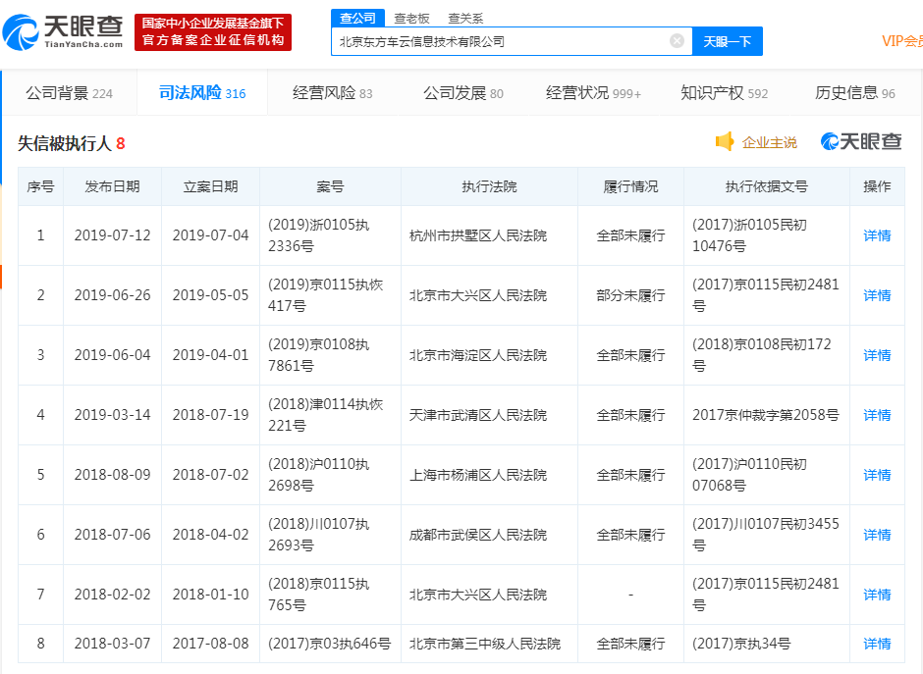Select case number (2017)京03执646号

coord(330,644)
